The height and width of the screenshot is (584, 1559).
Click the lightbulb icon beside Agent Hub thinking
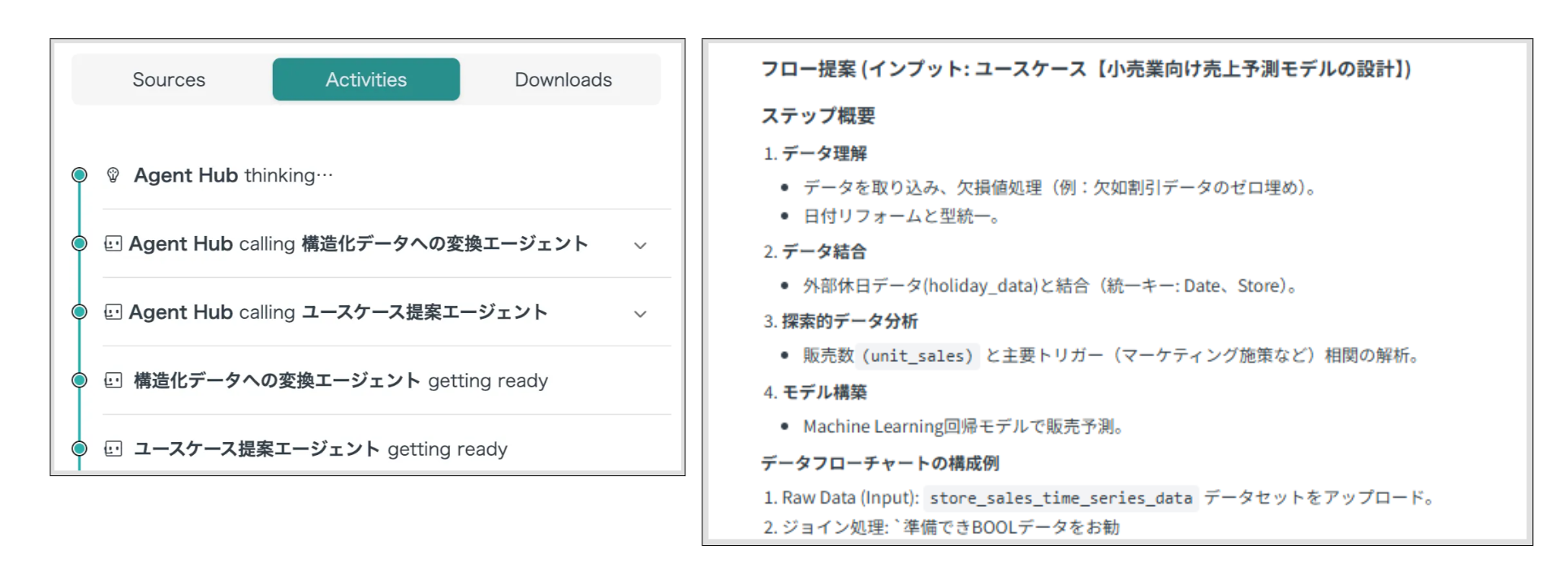pos(113,175)
